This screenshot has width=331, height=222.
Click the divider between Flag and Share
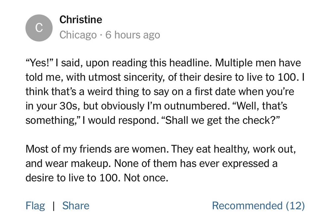click(54, 206)
